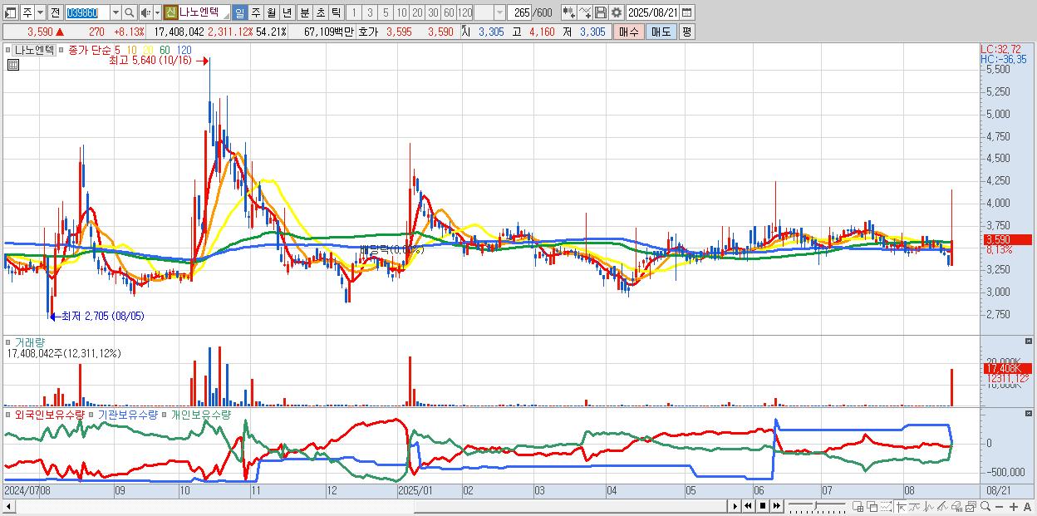Click the plus zoom-in icon at bottom right
The image size is (1037, 516).
(x=1014, y=506)
